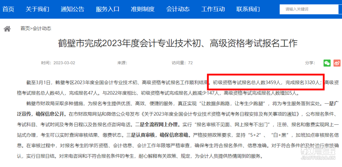Select 准则制度 navigation item
Screen dimensions: 342x167
142,9
